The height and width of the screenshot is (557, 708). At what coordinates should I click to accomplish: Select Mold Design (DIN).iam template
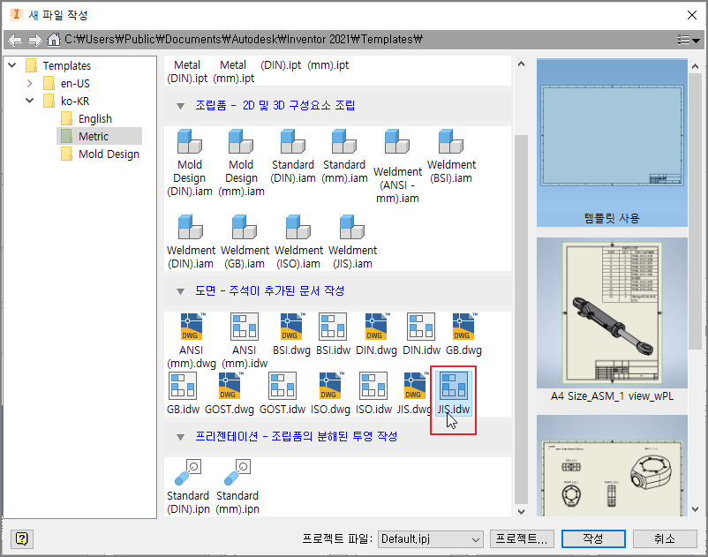(190, 163)
